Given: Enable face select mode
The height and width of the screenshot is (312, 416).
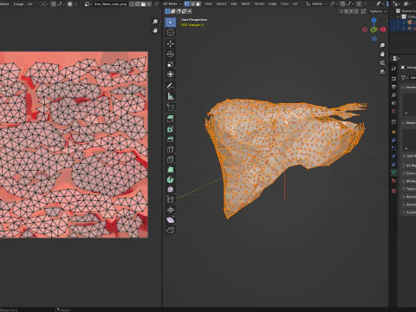Looking at the screenshot, I should [x=198, y=3].
